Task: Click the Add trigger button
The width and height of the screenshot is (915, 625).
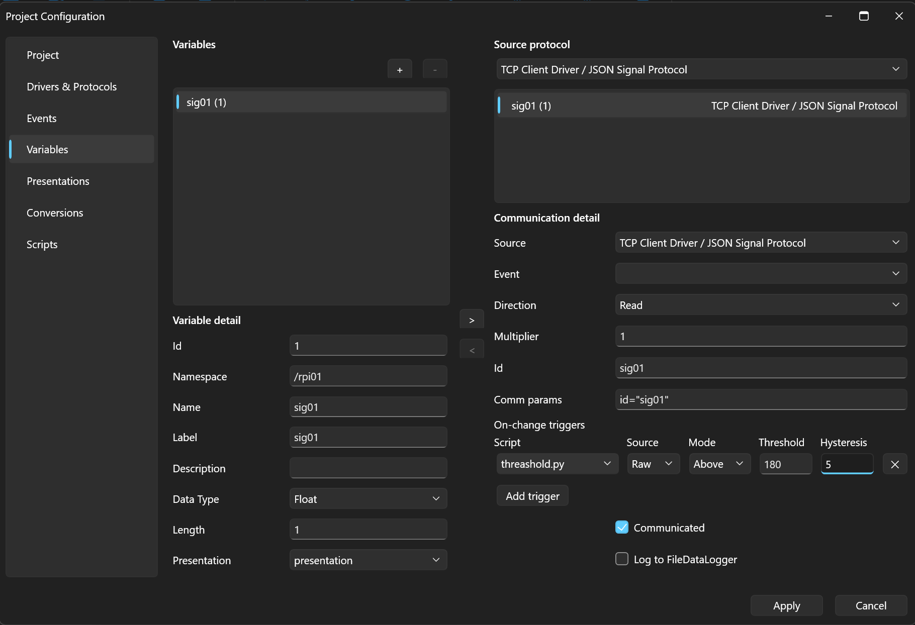Action: [x=532, y=496]
